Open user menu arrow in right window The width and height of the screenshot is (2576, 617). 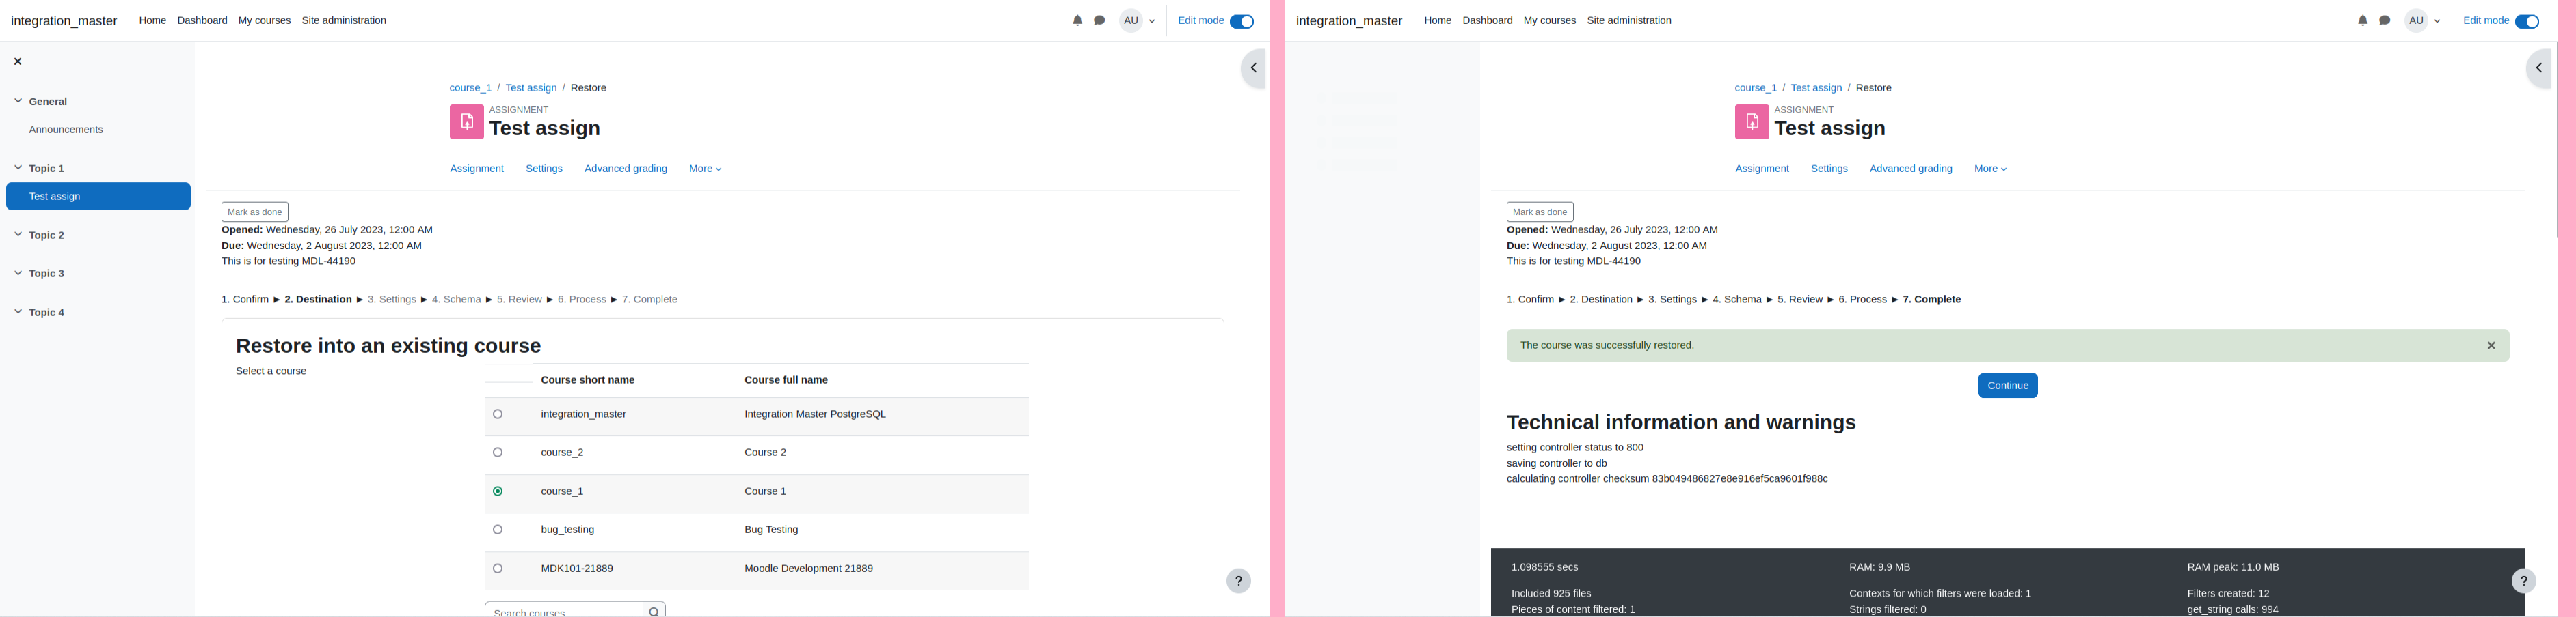[2437, 22]
